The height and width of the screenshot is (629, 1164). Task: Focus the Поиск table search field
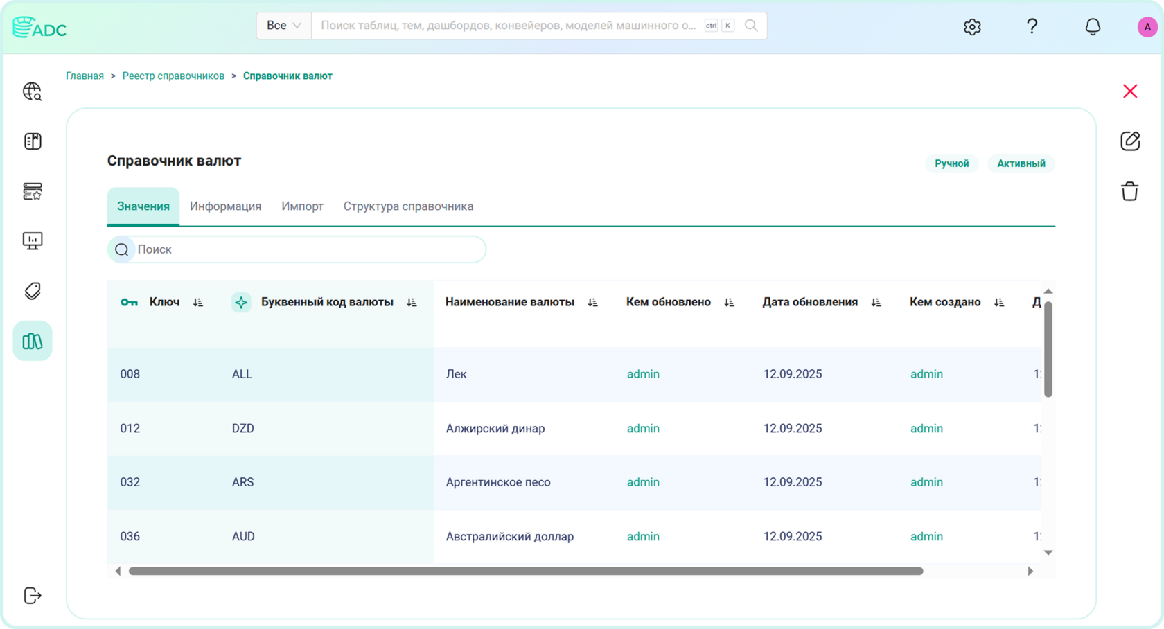(297, 249)
